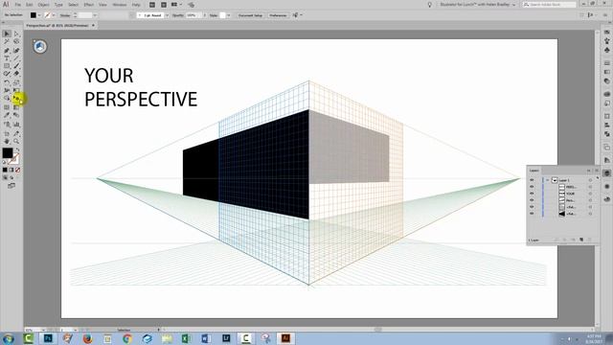This screenshot has height=345, width=613.
Task: Open the Object menu
Action: click(x=43, y=5)
